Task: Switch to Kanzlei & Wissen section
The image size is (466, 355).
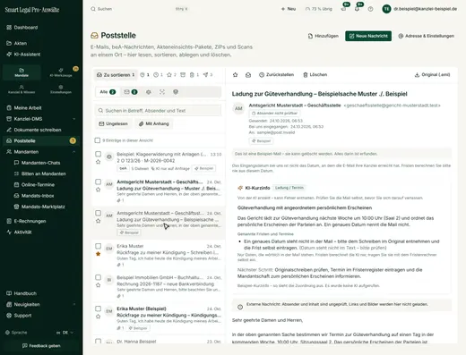Action: coord(22,89)
